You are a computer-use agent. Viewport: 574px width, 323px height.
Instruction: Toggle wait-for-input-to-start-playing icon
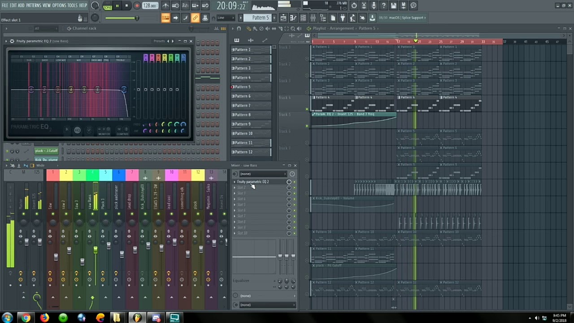click(175, 6)
